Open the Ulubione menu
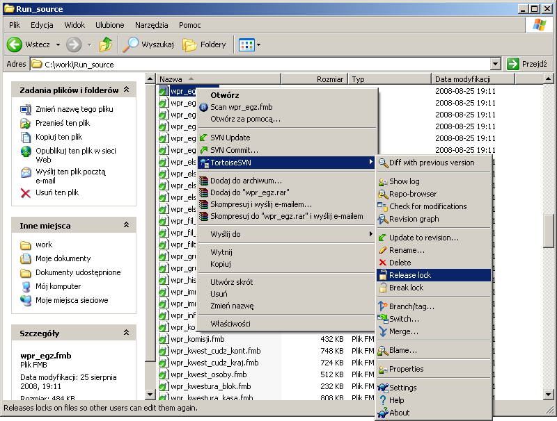The image size is (557, 421). [x=110, y=25]
